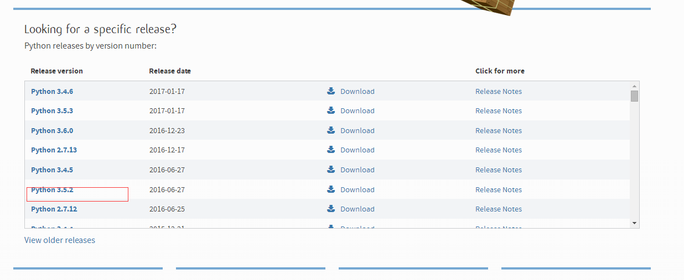Viewport: 684px width, 280px height.
Task: Click release date 2016-12-17 cell
Action: click(167, 150)
